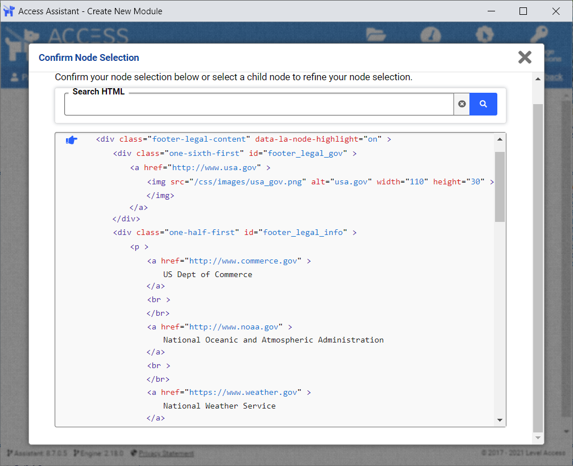Click the closing img tag line
The height and width of the screenshot is (466, 573).
[x=160, y=196]
